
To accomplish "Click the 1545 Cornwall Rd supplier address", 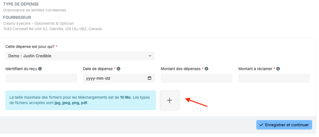I will (52, 29).
